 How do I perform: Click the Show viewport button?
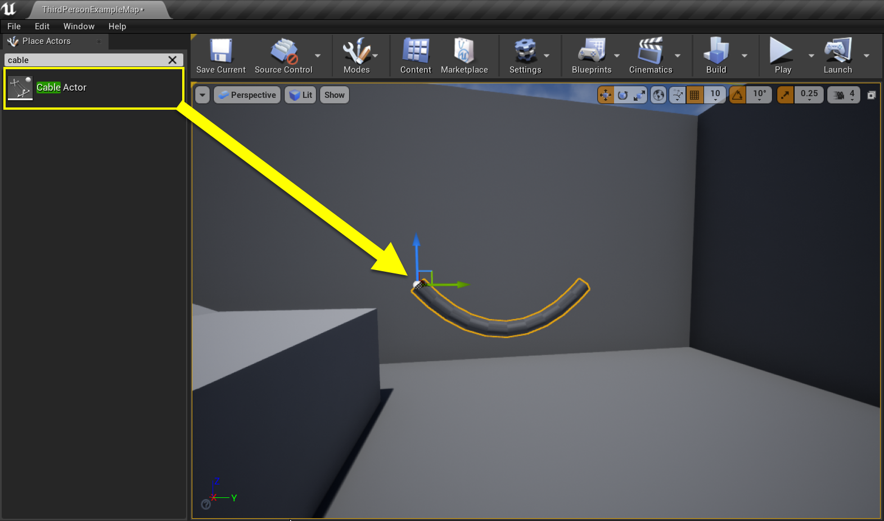tap(334, 95)
